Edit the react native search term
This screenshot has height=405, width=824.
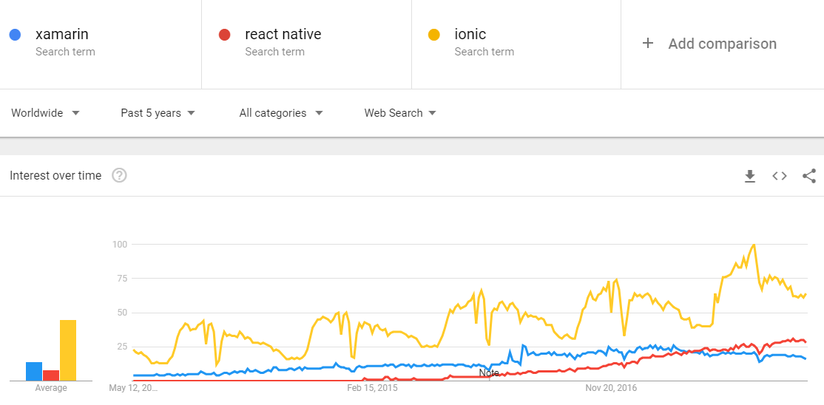283,34
